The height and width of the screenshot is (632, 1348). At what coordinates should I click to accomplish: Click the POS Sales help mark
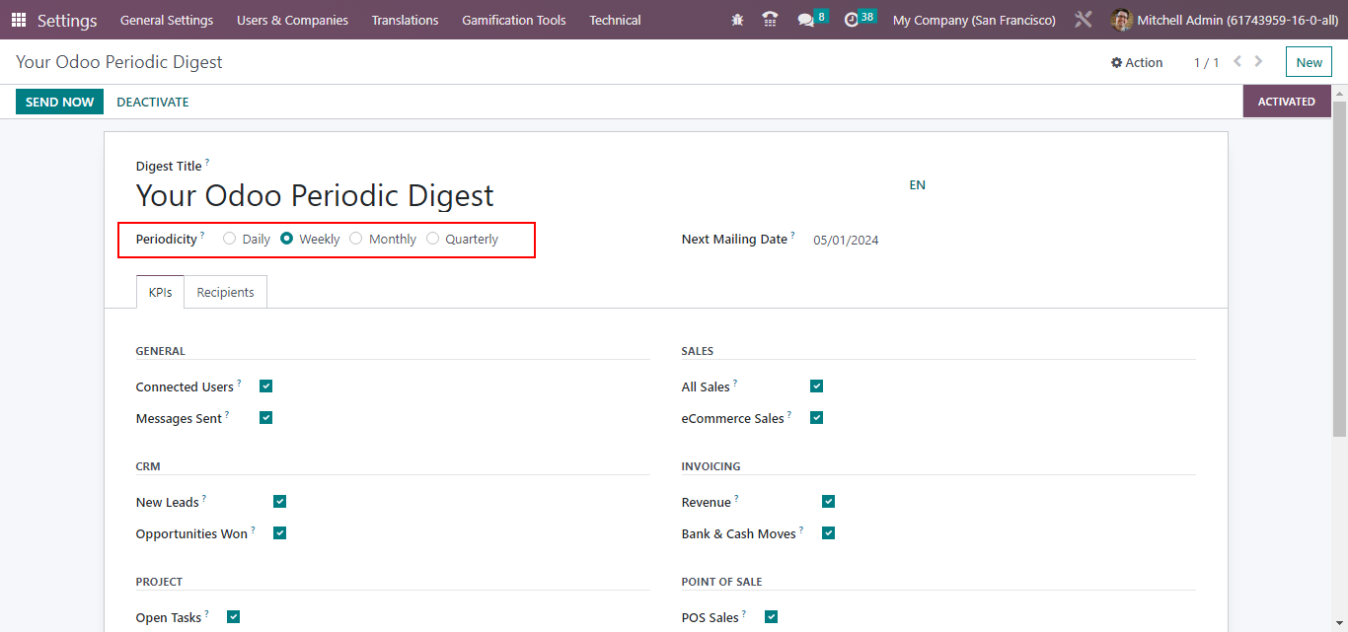pos(744,613)
